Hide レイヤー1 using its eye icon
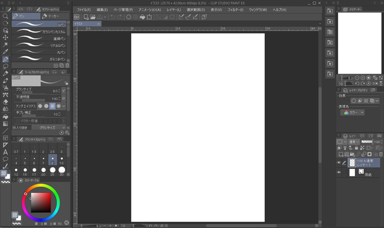384x228 pixels. click(x=339, y=162)
